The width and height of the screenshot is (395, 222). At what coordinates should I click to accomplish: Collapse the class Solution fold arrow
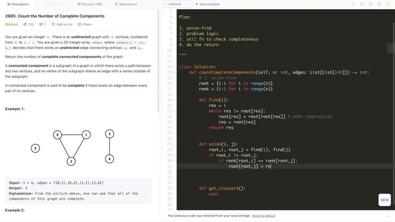pyautogui.click(x=174, y=67)
